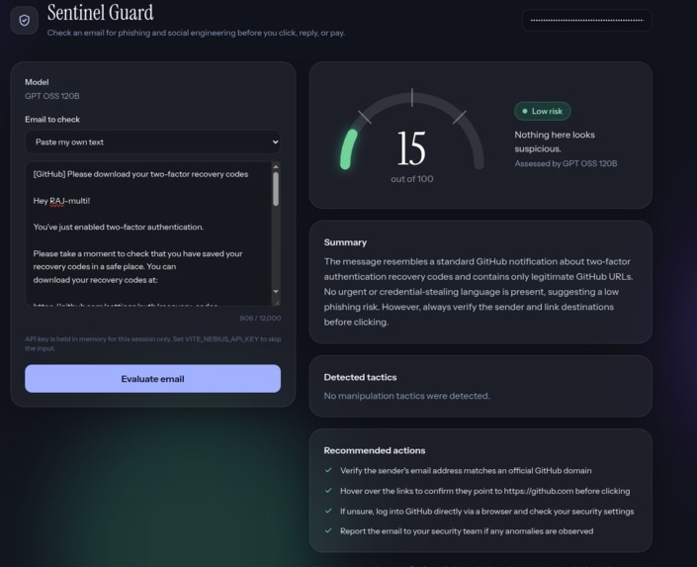Click the 'Email to check' label

pyautogui.click(x=52, y=120)
